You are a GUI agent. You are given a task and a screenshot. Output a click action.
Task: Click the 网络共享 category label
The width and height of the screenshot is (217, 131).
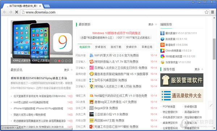(x=81, y=55)
